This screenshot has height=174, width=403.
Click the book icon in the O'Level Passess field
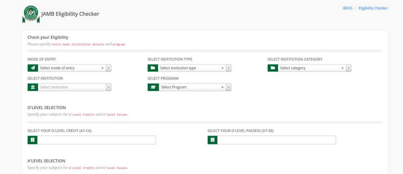212,140
